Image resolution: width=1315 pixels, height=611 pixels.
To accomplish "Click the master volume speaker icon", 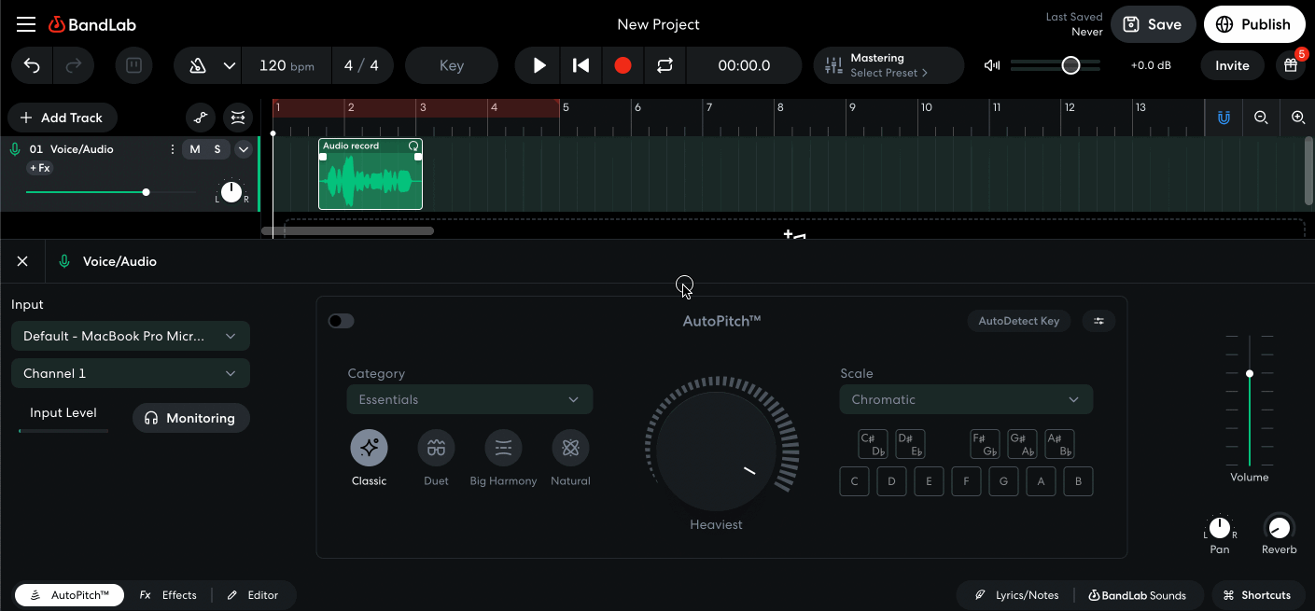I will click(992, 65).
